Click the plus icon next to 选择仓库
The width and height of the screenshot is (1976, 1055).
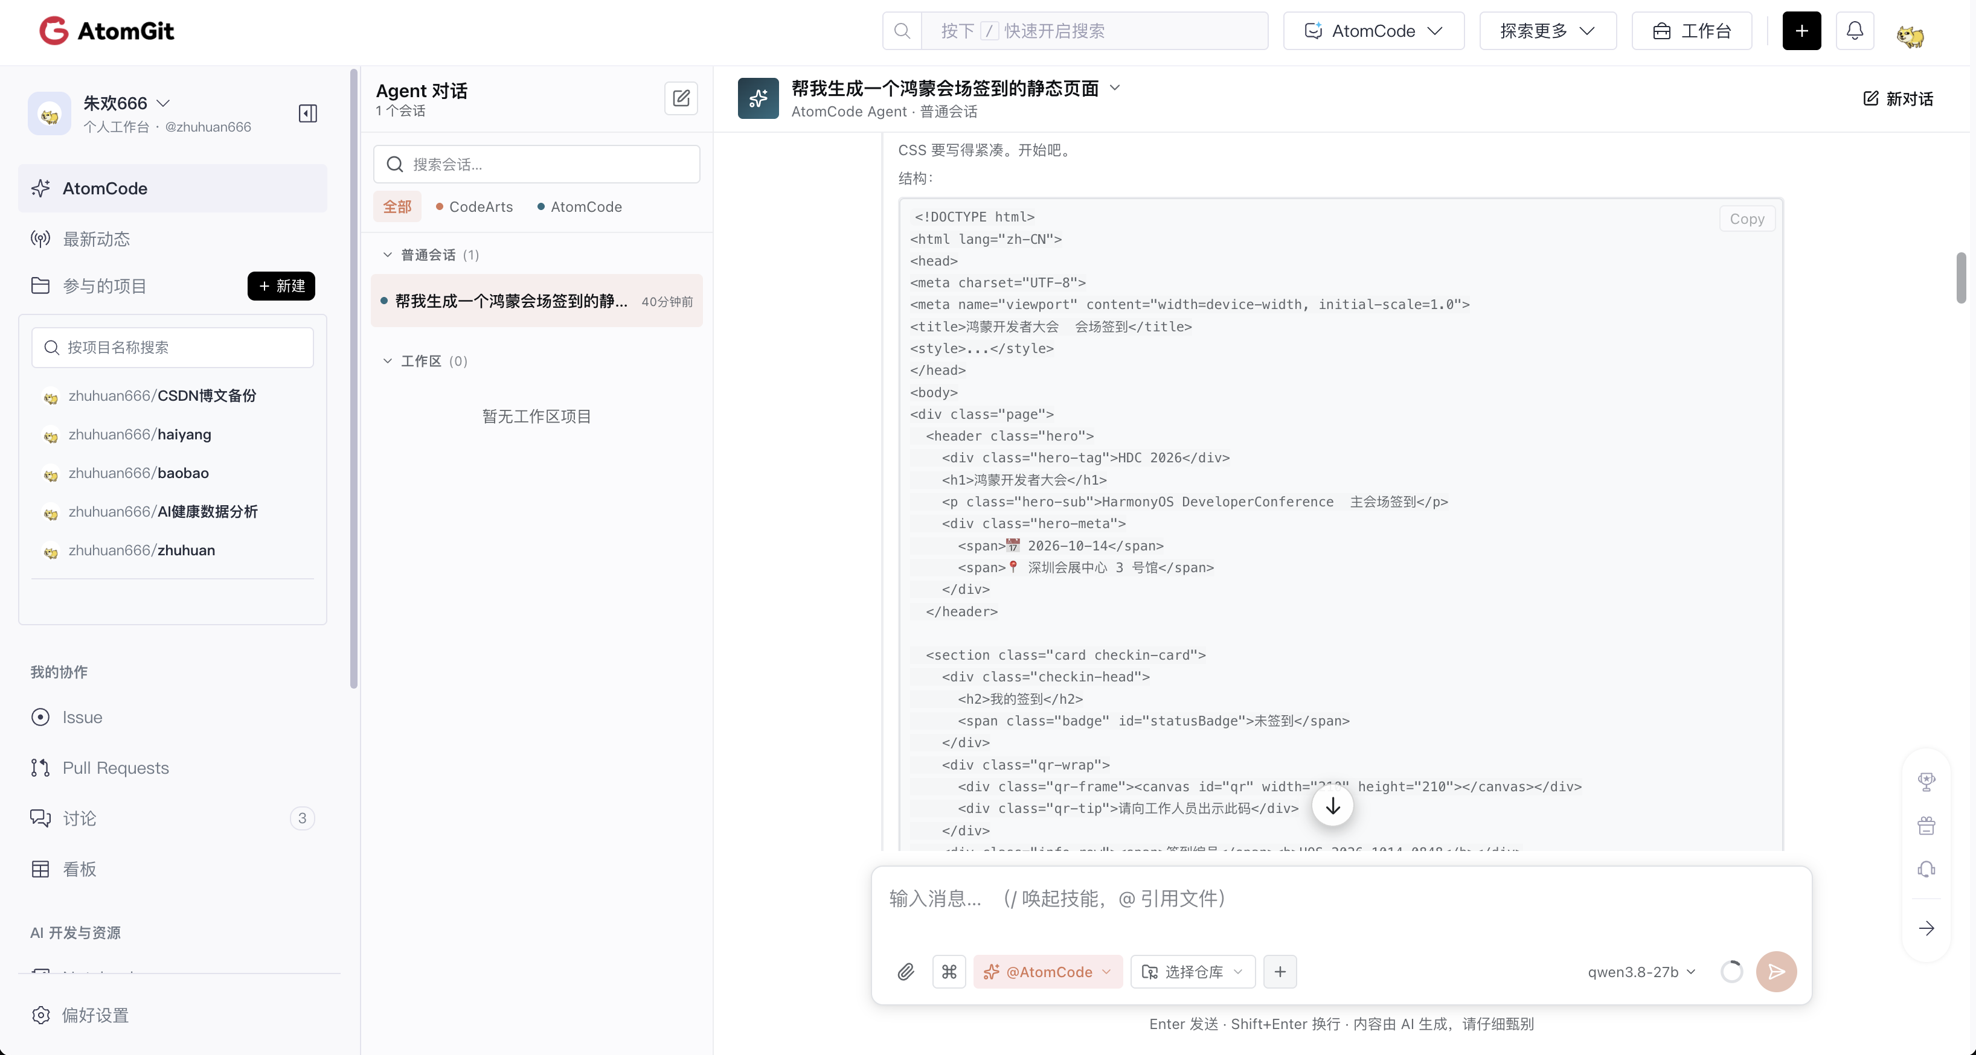point(1280,972)
